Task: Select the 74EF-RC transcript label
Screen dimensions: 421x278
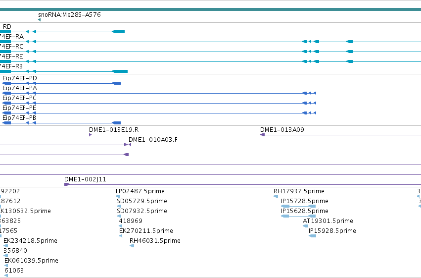Action: coord(11,47)
